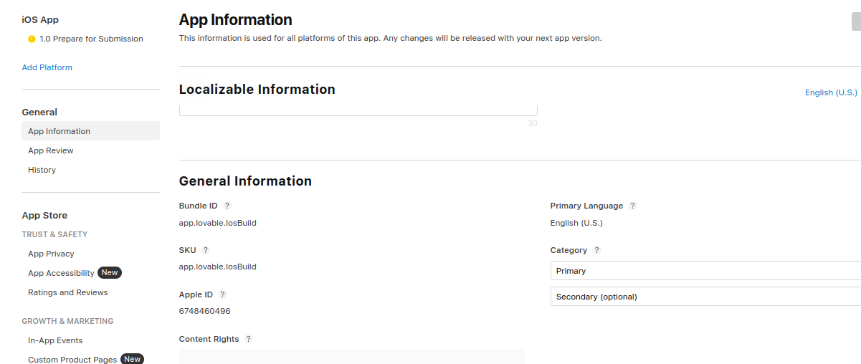Viewport: 861px width, 364px height.
Task: Expand the Secondary (optional) category dropdown
Action: point(705,297)
